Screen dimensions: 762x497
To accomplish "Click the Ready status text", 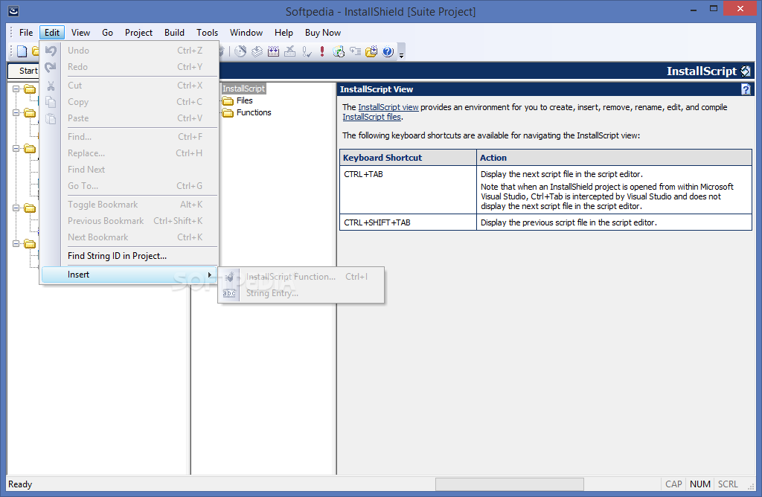I will (x=20, y=484).
